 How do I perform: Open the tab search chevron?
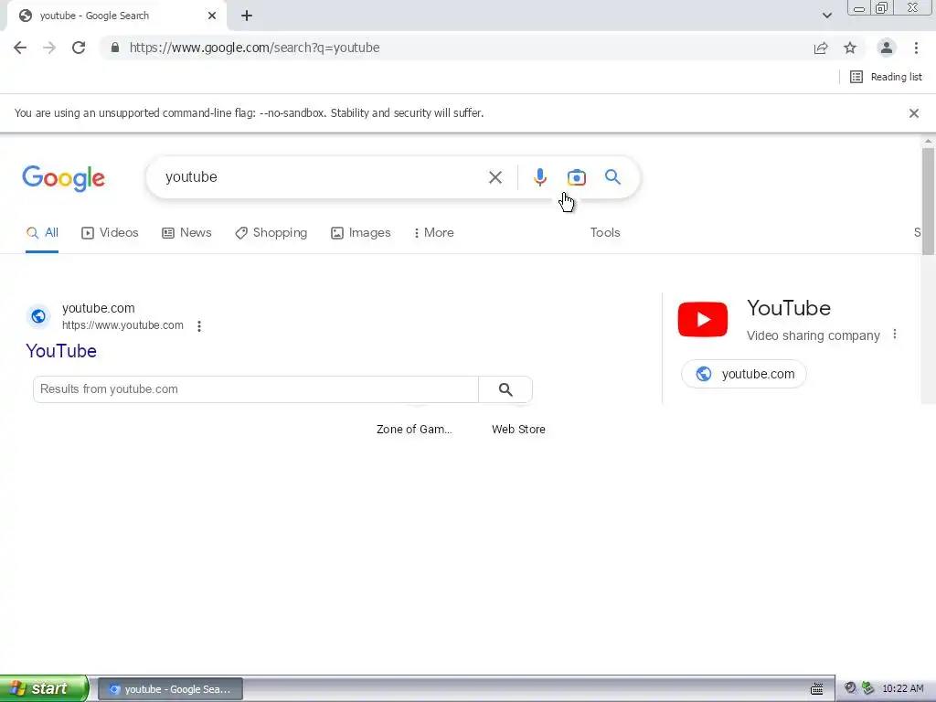(x=826, y=16)
